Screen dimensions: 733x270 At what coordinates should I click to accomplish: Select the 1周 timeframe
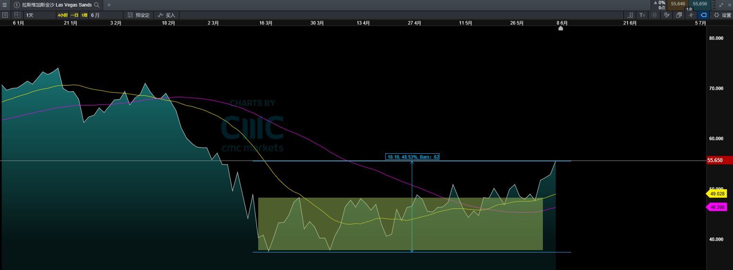(84, 15)
